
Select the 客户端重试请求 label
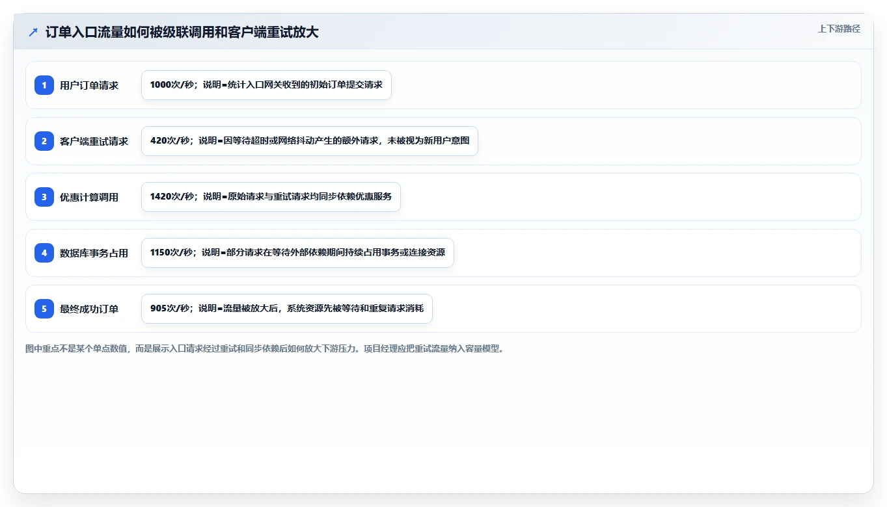(94, 141)
